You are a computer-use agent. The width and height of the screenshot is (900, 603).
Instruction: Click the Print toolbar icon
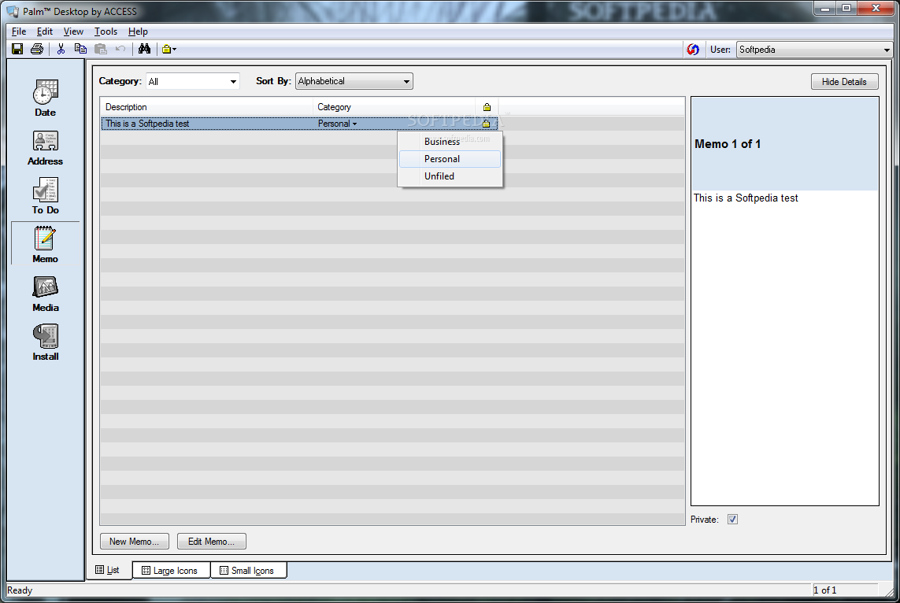[x=37, y=50]
